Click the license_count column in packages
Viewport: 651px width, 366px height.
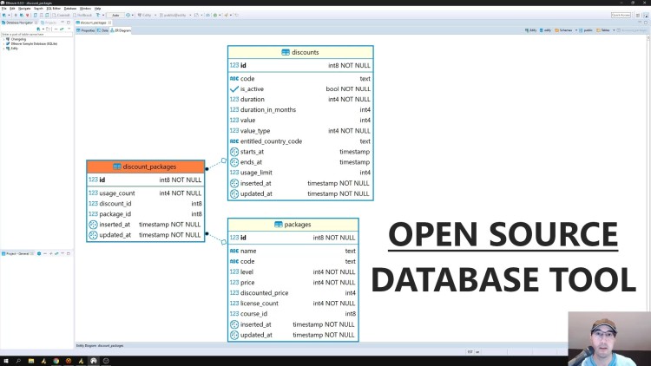(x=293, y=304)
